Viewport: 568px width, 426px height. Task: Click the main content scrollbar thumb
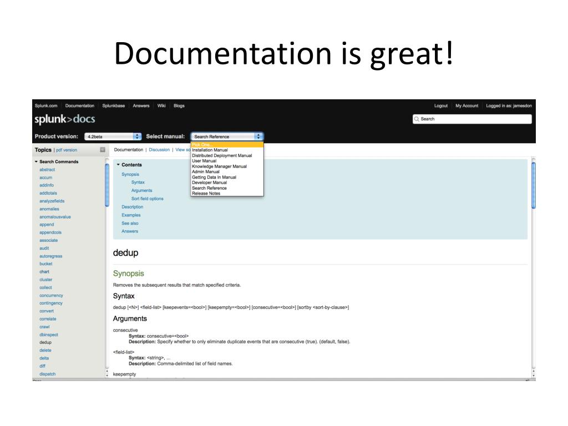(534, 185)
